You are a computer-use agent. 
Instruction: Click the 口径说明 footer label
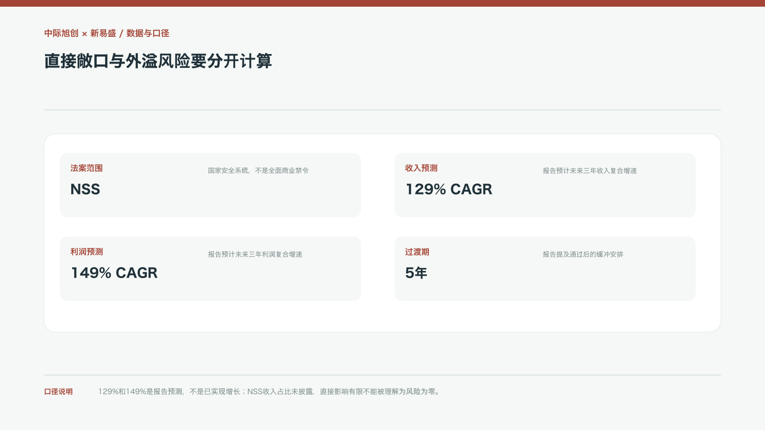pos(58,392)
